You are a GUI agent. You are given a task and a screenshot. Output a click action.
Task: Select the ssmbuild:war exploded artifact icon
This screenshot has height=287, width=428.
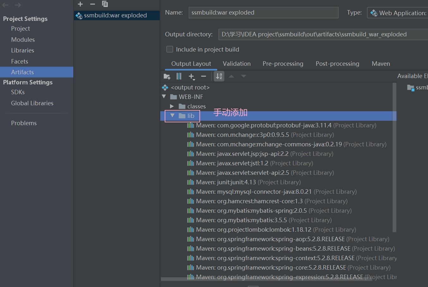tap(79, 15)
